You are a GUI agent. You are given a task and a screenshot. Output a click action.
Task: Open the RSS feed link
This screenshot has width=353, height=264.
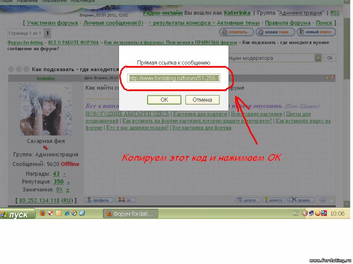point(335,13)
